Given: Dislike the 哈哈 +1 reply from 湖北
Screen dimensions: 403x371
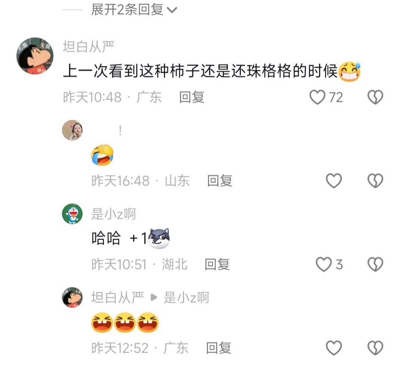Looking at the screenshot, I should point(375,264).
